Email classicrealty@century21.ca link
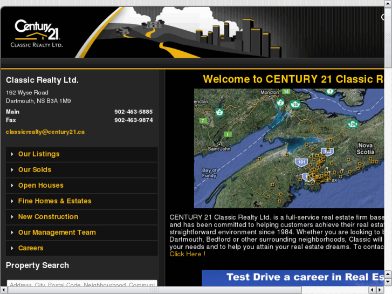 (x=45, y=132)
